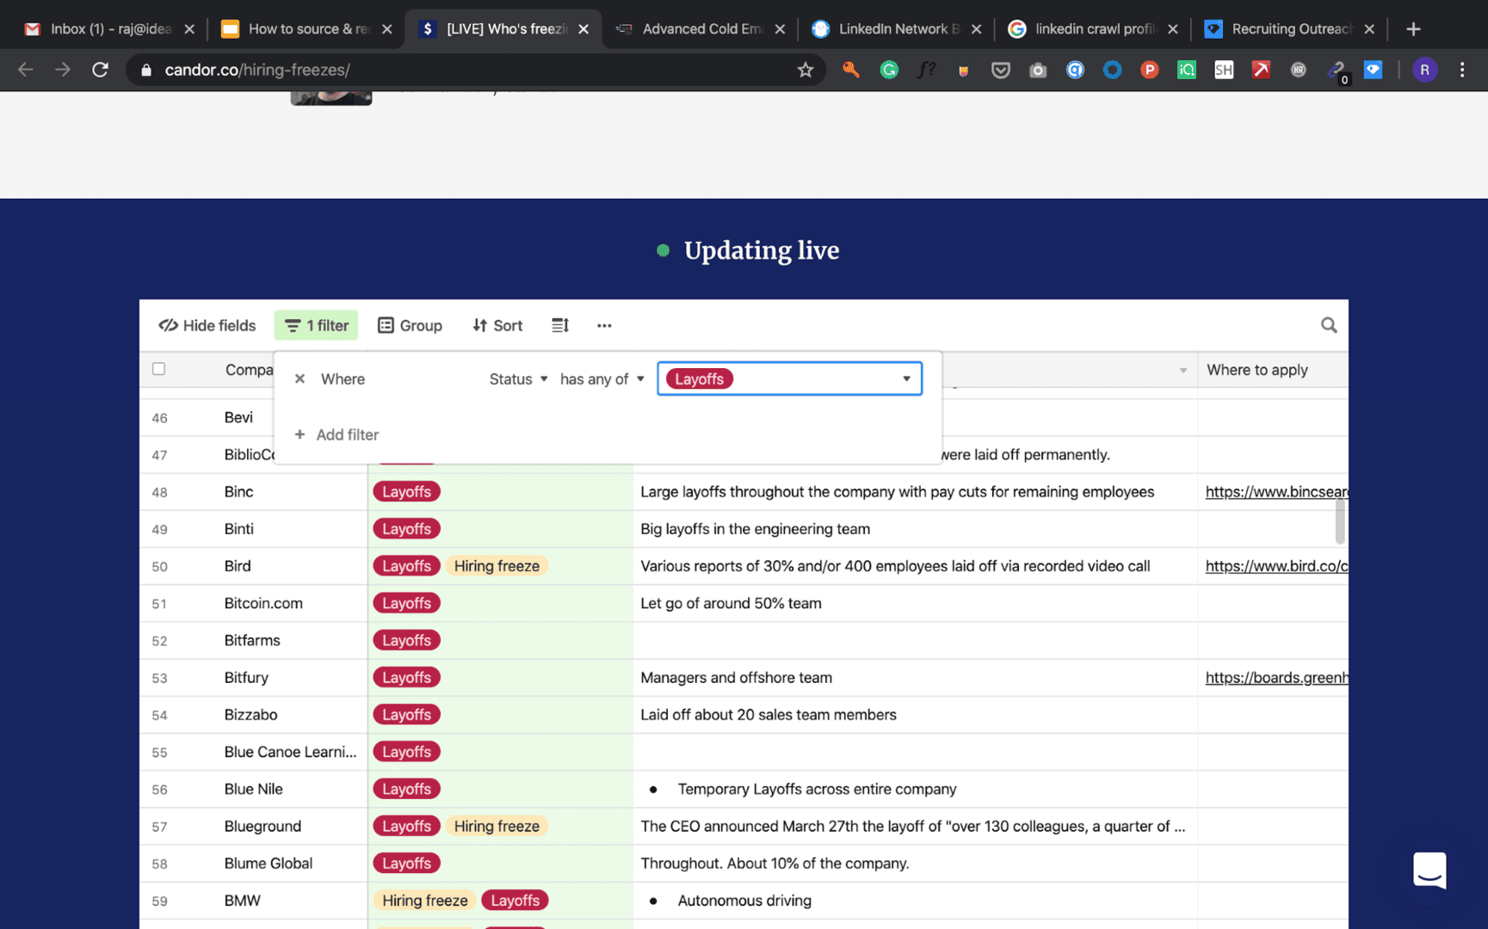Image resolution: width=1488 pixels, height=929 pixels.
Task: Open the chat widget bubble
Action: click(1429, 870)
